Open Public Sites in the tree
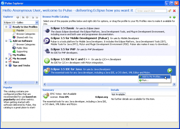Screen dimensions: 180x129 [22, 48]
